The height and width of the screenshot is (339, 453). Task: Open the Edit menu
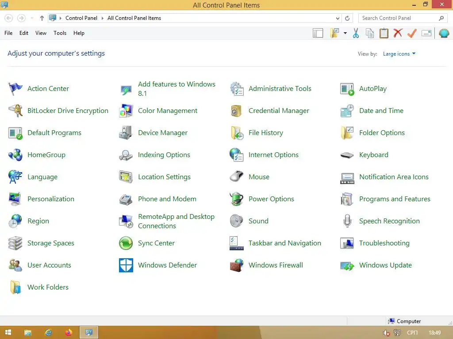point(24,33)
